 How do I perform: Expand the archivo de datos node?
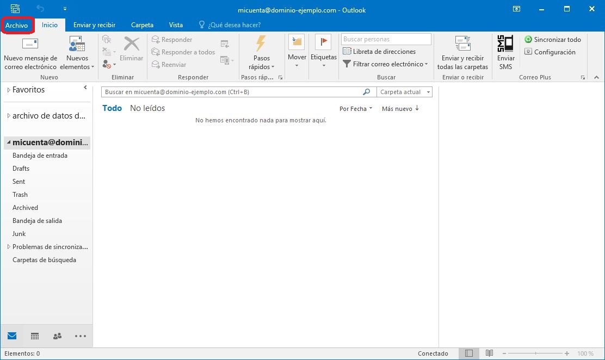[x=9, y=116]
